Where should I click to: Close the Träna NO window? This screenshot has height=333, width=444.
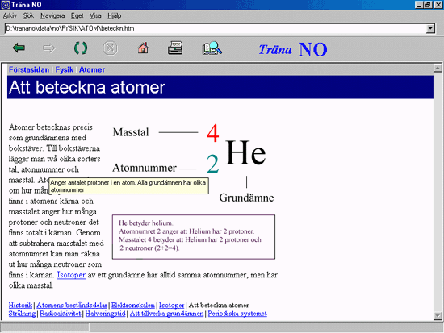click(438, 5)
